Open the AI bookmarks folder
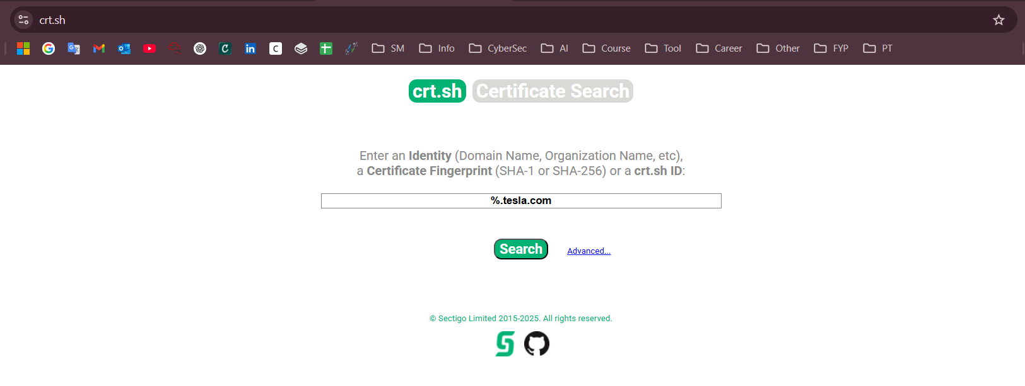The width and height of the screenshot is (1025, 386). (x=554, y=48)
